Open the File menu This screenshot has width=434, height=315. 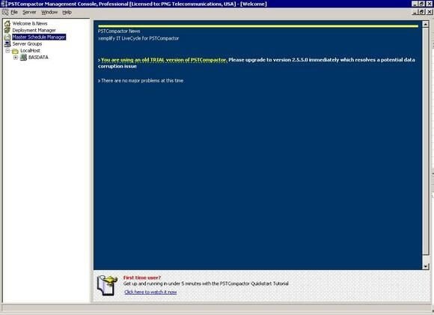pos(14,12)
